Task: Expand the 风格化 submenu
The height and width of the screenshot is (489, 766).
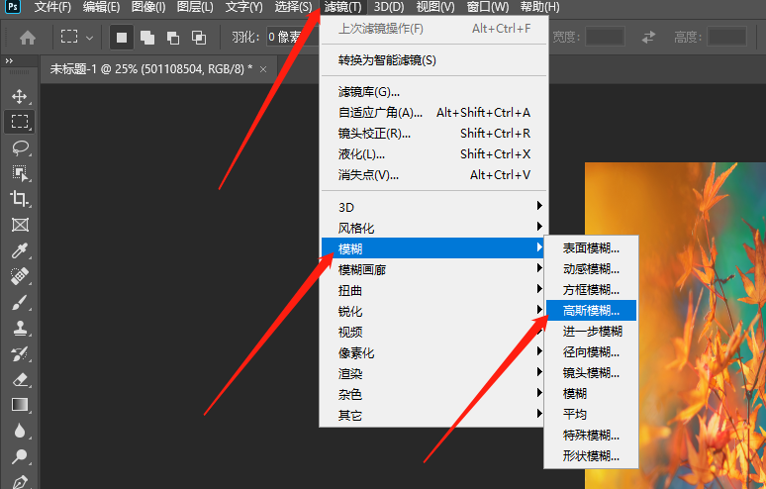Action: pyautogui.click(x=431, y=228)
